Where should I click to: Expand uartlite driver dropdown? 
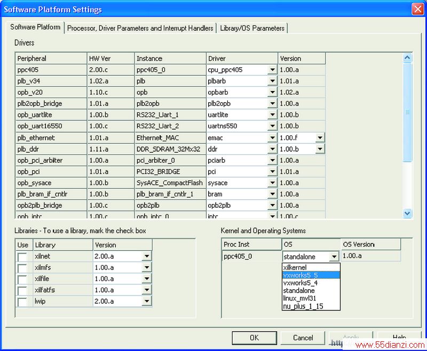click(272, 115)
